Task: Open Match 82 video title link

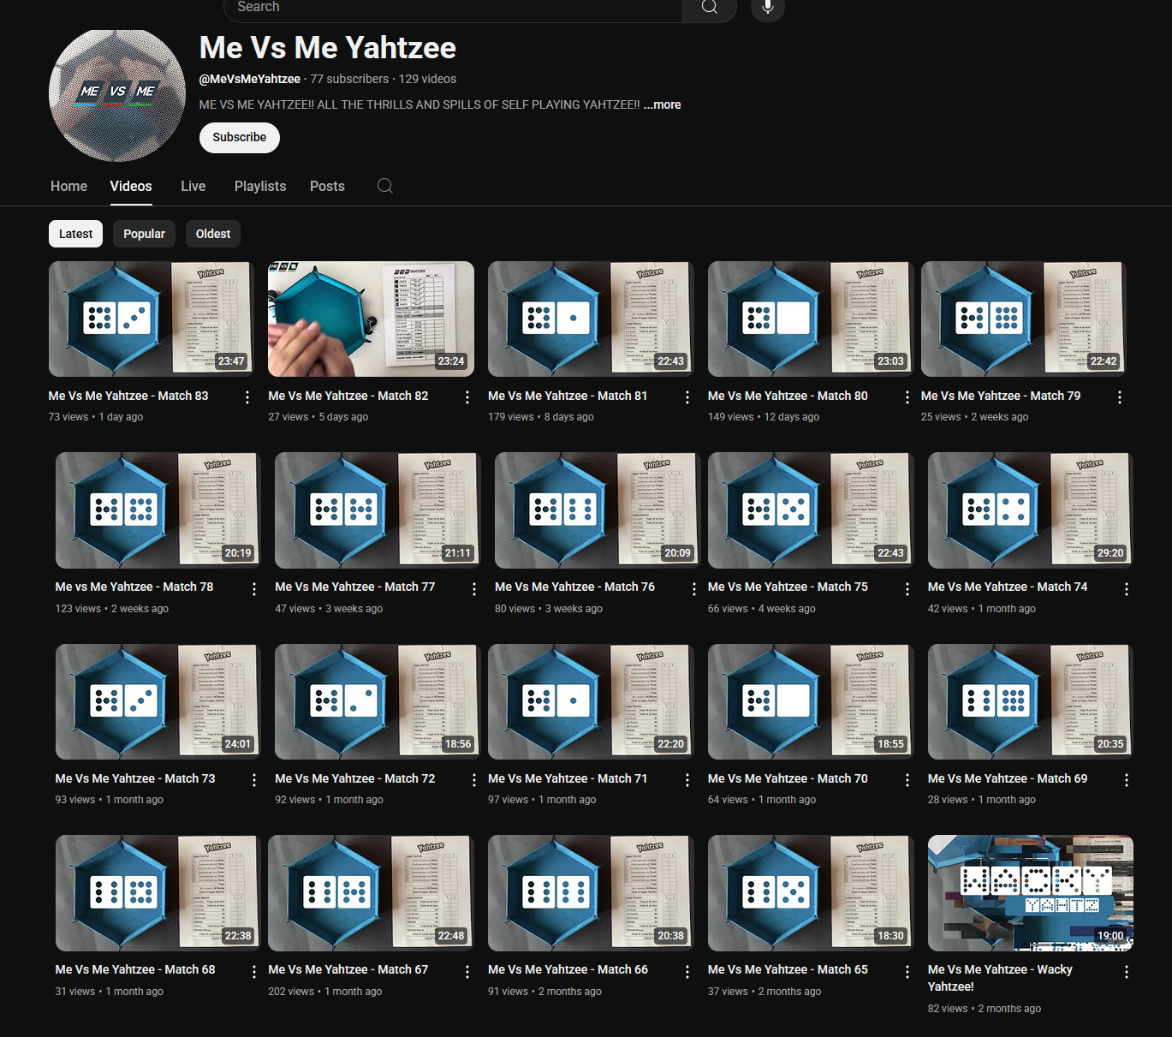Action: pos(348,396)
